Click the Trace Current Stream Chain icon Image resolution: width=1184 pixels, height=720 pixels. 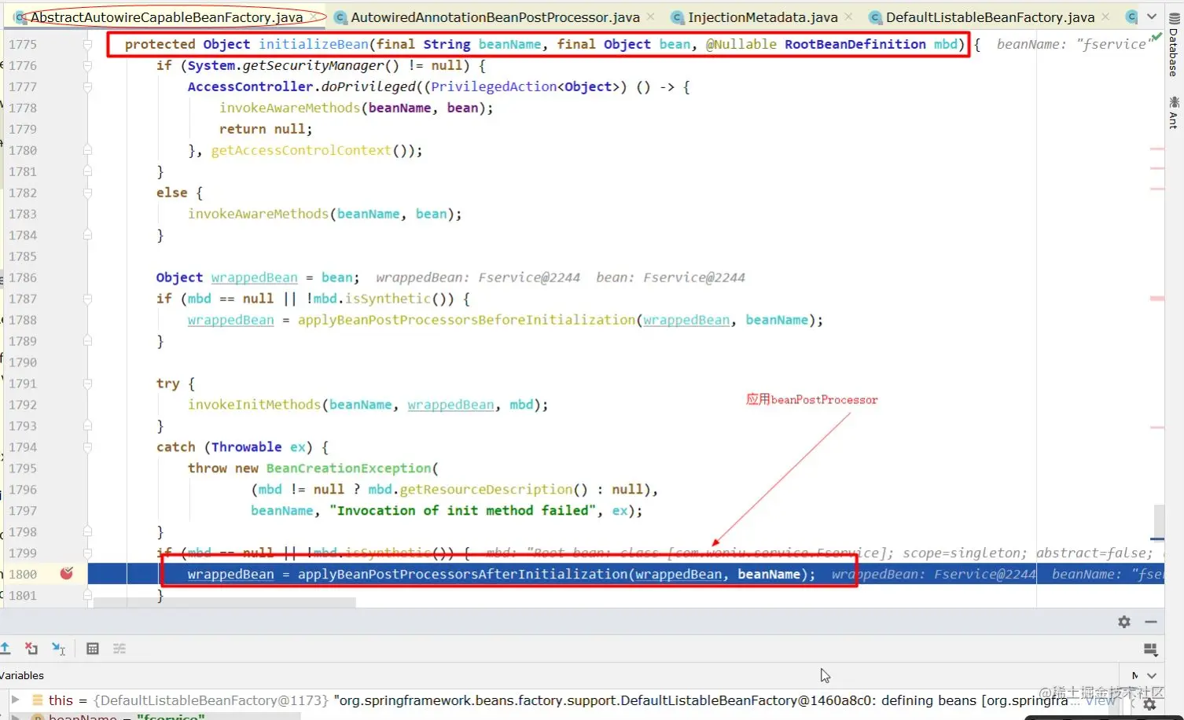tap(120, 648)
